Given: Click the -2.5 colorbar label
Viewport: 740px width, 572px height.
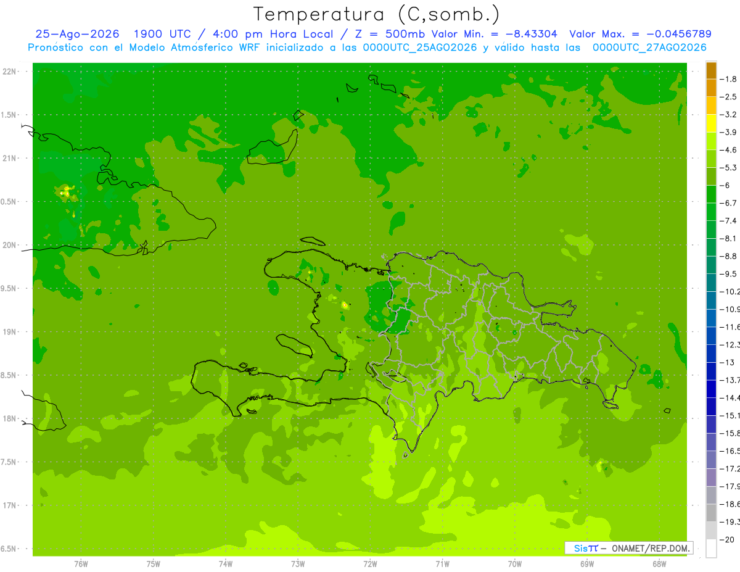Looking at the screenshot, I should pyautogui.click(x=728, y=97).
